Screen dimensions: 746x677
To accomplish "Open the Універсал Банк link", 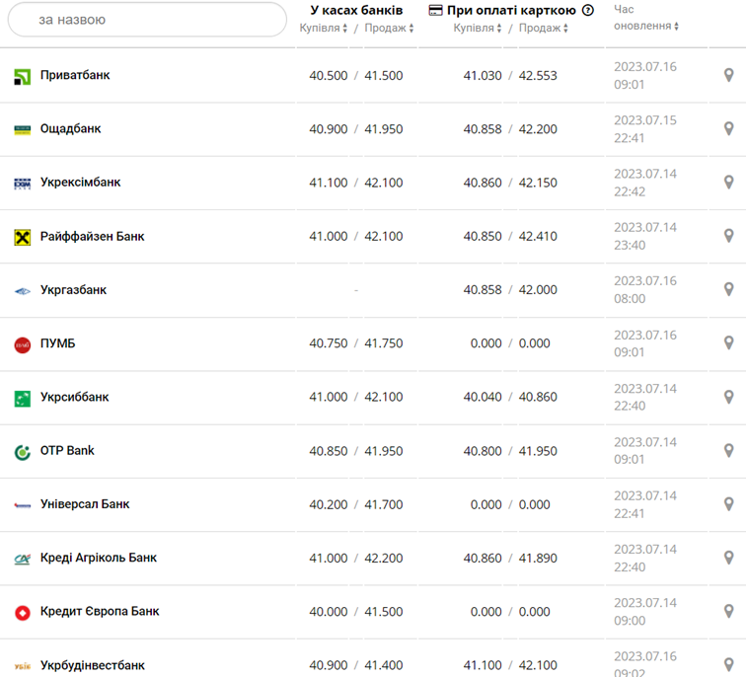I will click(85, 504).
